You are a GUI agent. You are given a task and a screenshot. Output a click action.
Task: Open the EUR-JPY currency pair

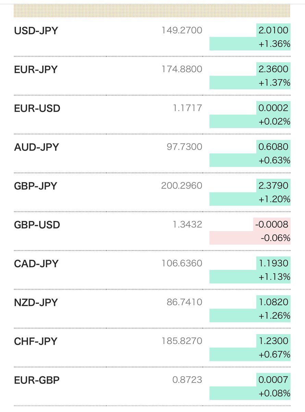36,70
